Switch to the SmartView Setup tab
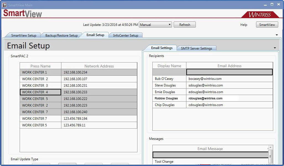The width and height of the screenshot is (284, 166). pyautogui.click(x=24, y=35)
